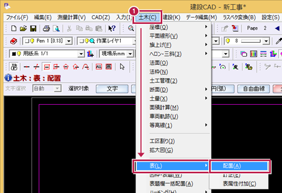Click the Print icon
This screenshot has height=193, width=282.
pyautogui.click(x=46, y=28)
